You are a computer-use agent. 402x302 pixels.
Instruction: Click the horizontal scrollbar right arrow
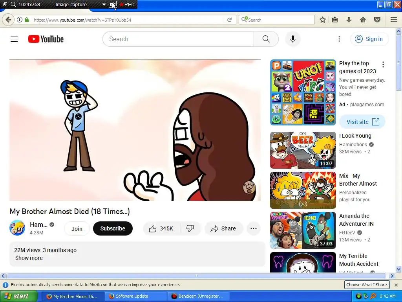tap(391, 276)
